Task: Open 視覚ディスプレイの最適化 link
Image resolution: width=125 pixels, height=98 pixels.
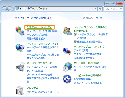Action: coord(88,83)
